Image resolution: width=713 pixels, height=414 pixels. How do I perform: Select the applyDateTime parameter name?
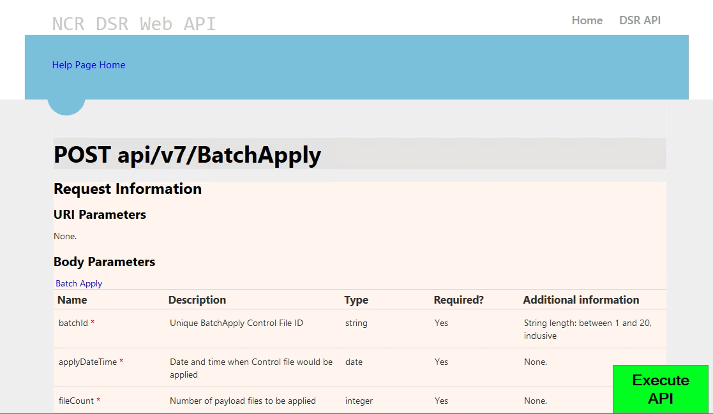click(87, 362)
